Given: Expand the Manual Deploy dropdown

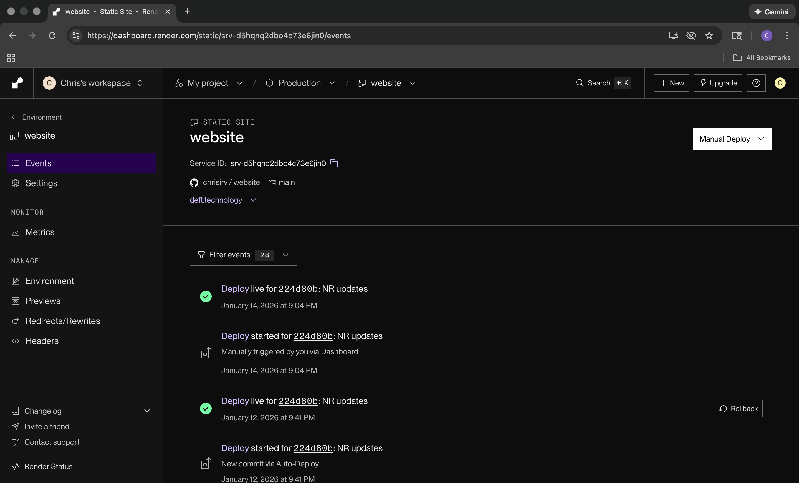Looking at the screenshot, I should [x=732, y=139].
